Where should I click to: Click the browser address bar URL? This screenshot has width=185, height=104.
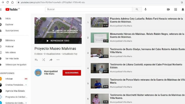pos(53,2)
